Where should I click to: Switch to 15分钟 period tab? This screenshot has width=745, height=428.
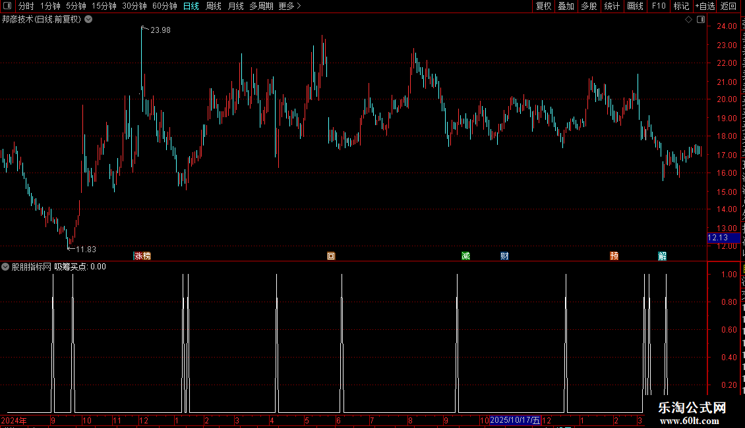point(104,6)
